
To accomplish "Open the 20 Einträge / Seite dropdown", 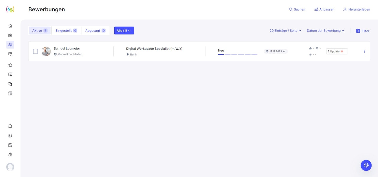I will [285, 31].
